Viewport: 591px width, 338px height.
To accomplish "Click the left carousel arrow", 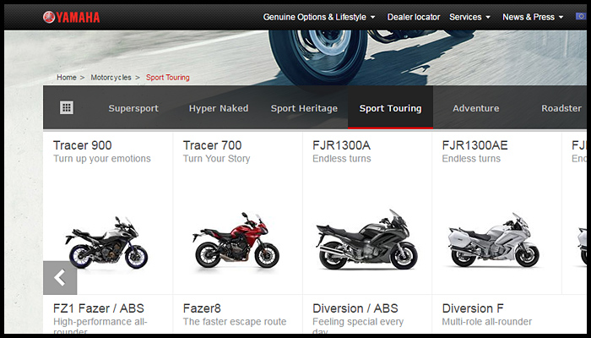I will pos(60,278).
